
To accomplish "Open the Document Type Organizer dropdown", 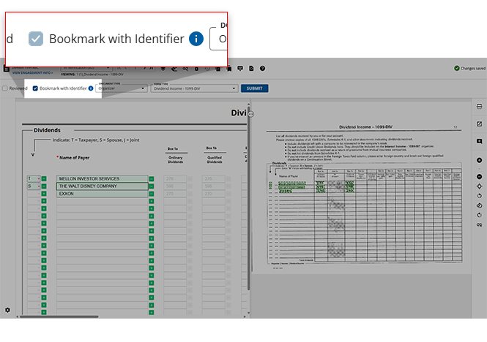I will (122, 88).
